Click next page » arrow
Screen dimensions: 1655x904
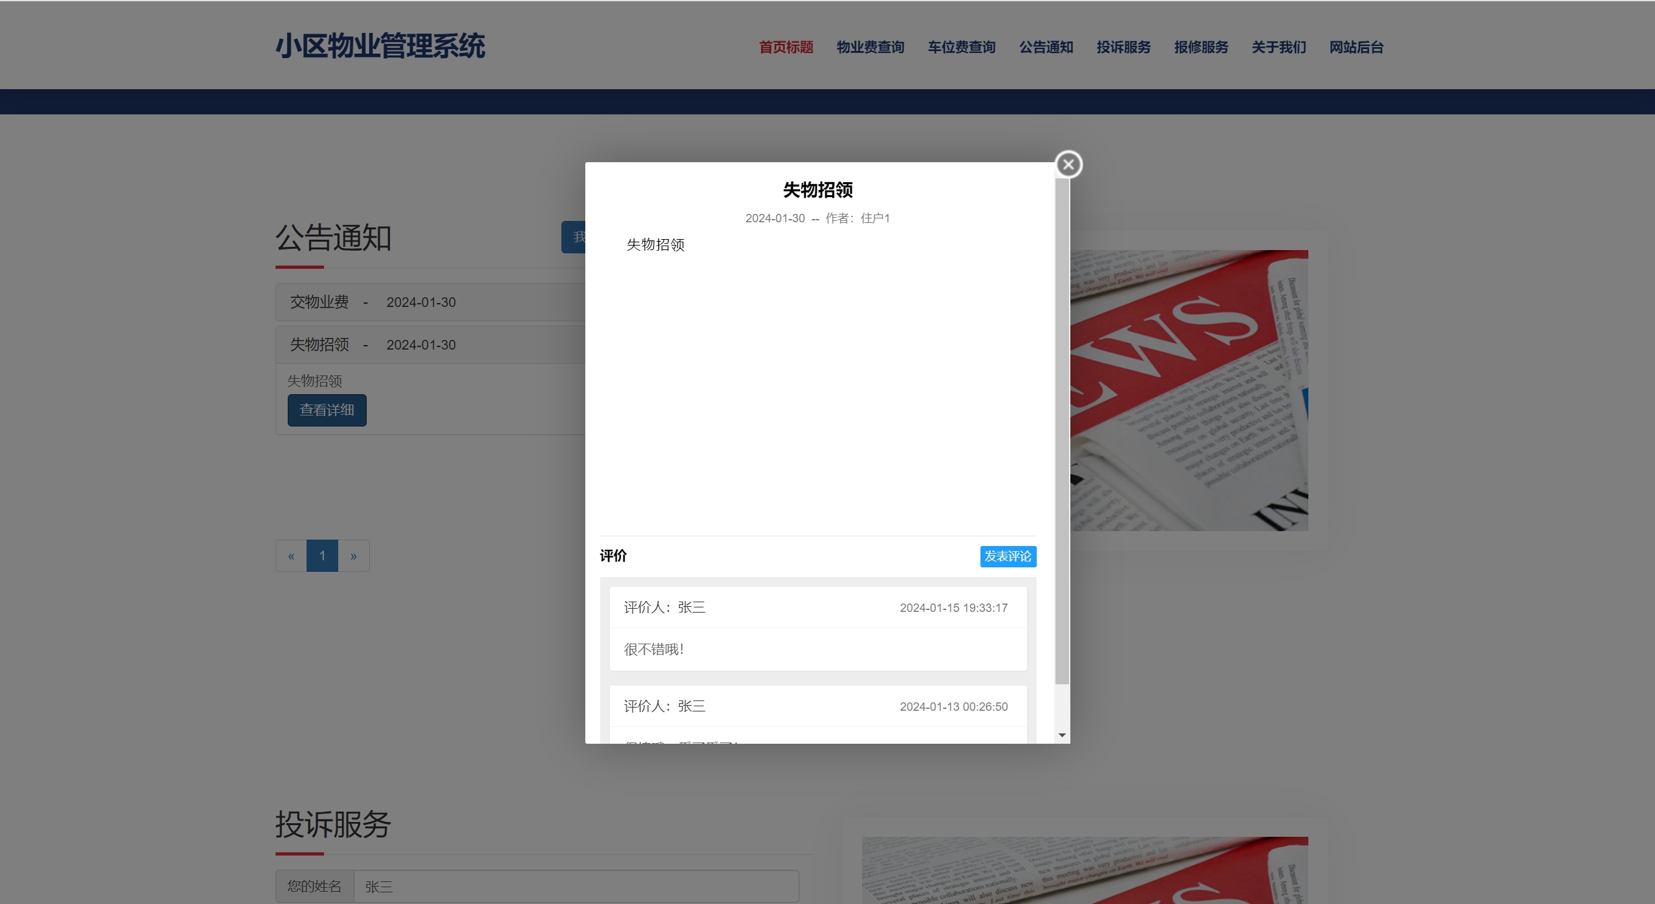point(354,556)
